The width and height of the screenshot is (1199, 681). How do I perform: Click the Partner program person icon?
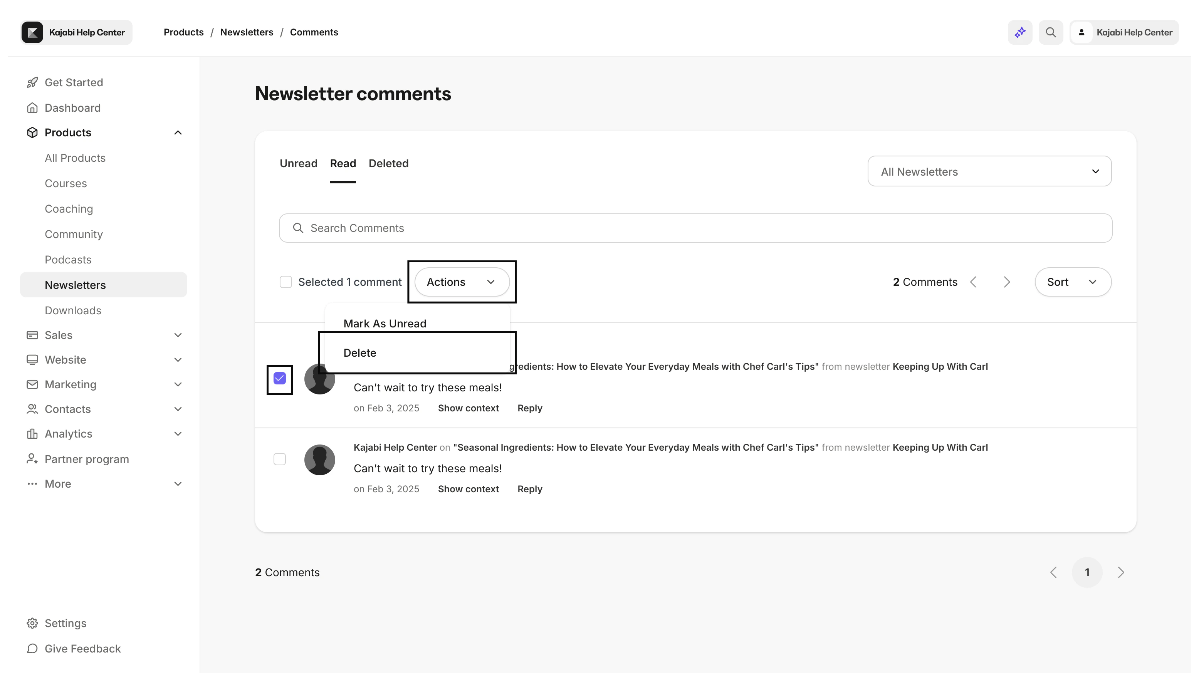click(32, 459)
